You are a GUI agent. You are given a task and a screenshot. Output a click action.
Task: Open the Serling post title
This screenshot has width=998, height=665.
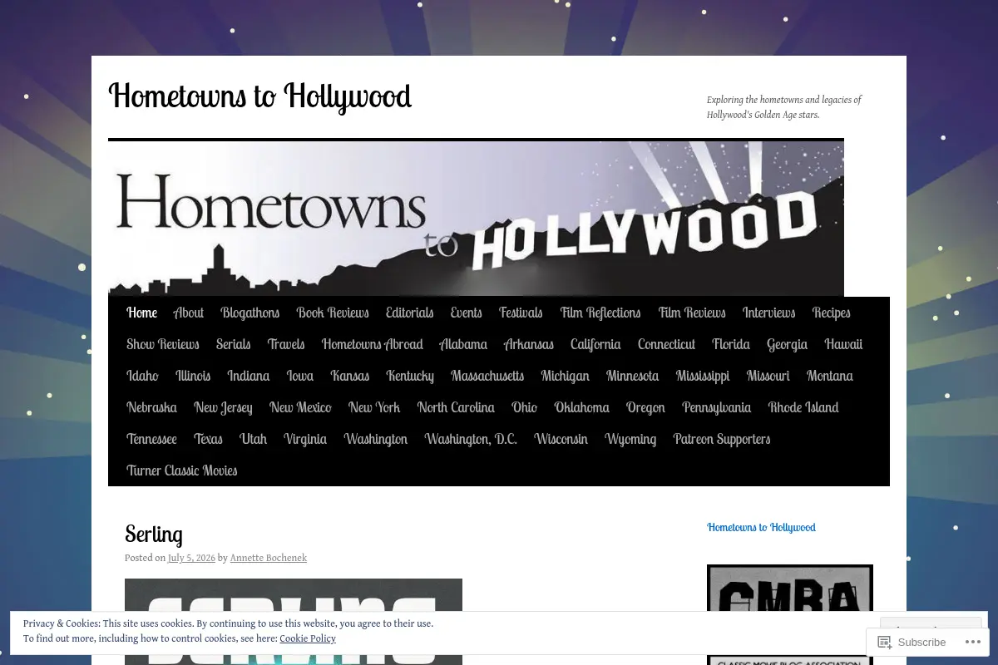click(x=154, y=534)
